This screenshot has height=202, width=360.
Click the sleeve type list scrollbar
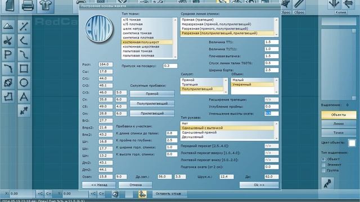(x=276, y=131)
